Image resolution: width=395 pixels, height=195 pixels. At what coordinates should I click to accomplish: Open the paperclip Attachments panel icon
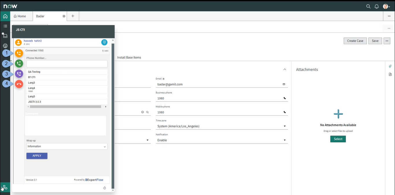[390, 66]
